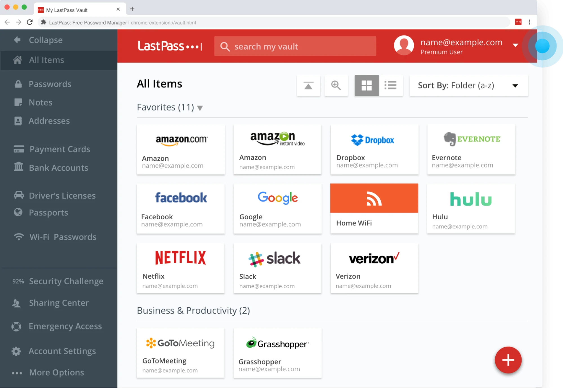Click the Home WiFi favorite tile

(x=375, y=208)
